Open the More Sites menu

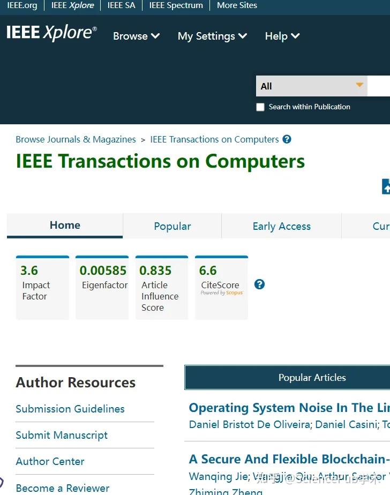236,5
